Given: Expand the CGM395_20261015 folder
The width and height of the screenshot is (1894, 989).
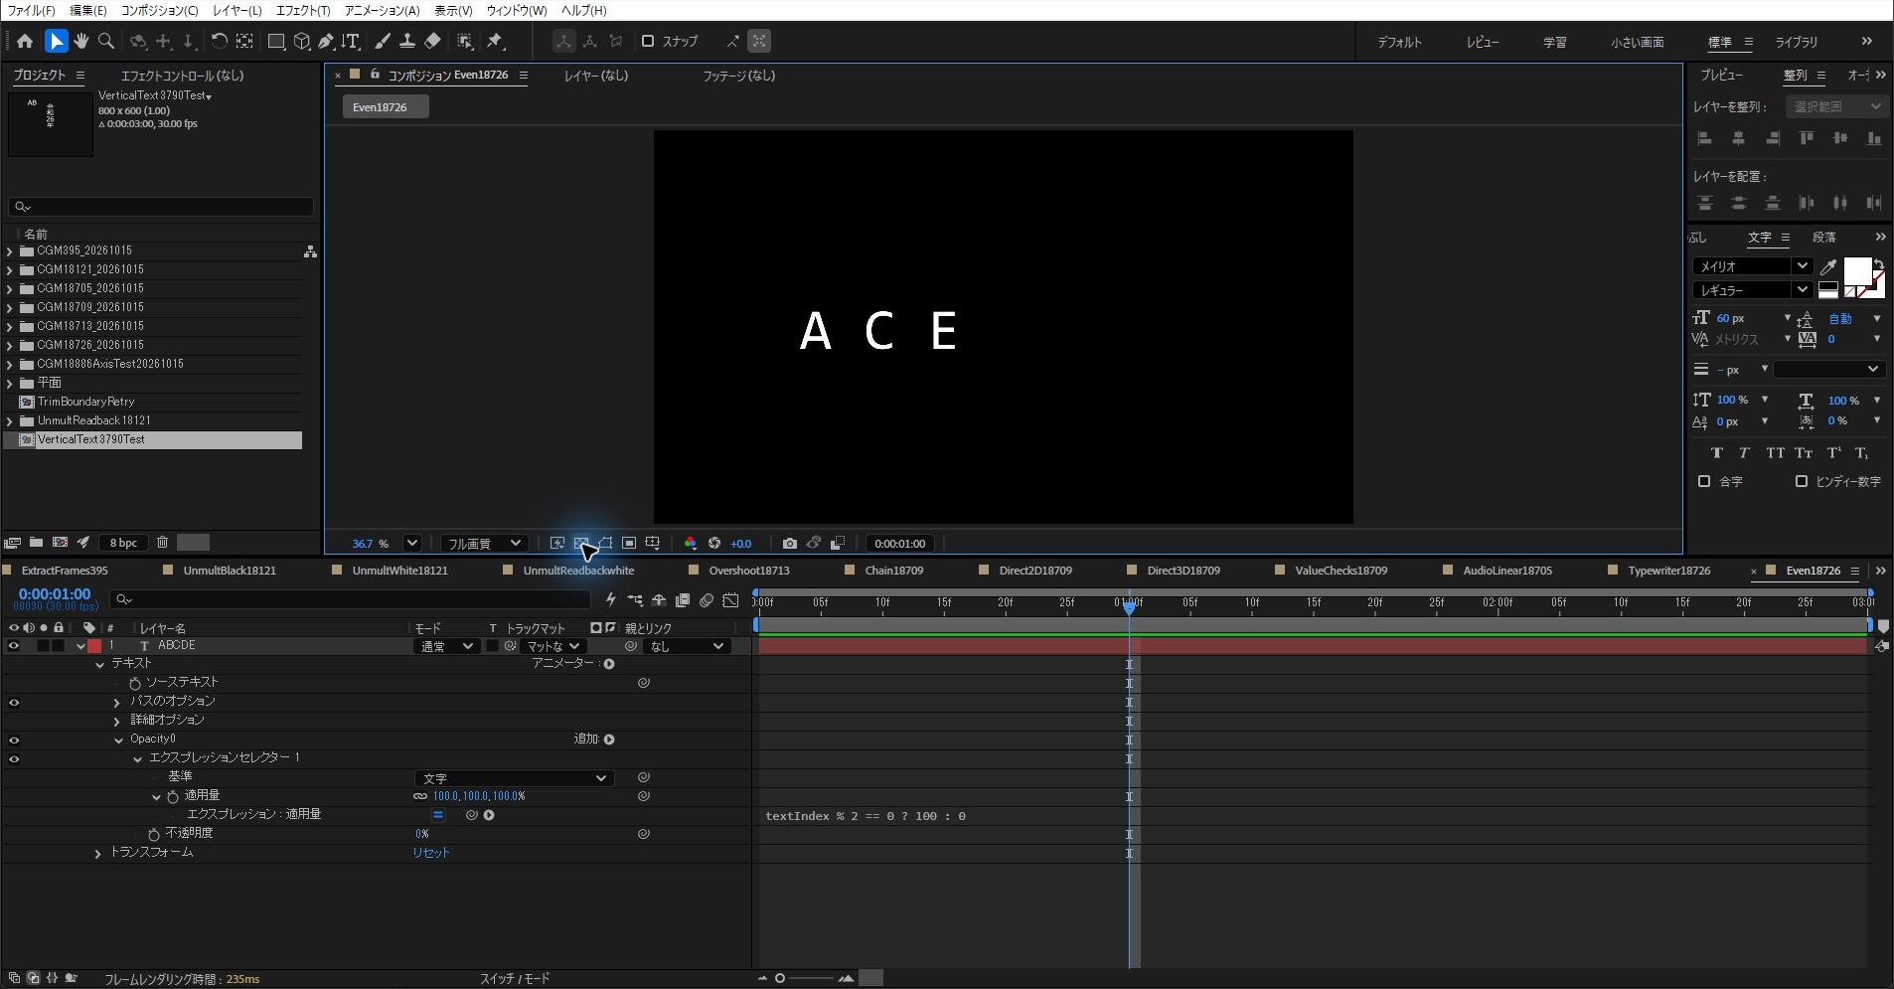Looking at the screenshot, I should click(10, 251).
